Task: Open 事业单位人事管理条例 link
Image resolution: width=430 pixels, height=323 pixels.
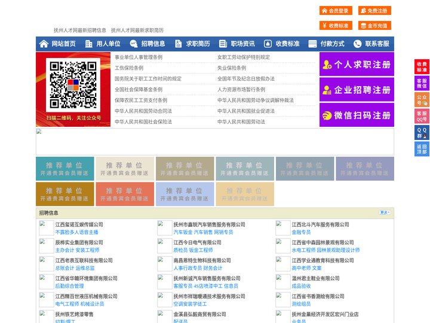Action: pos(139,57)
